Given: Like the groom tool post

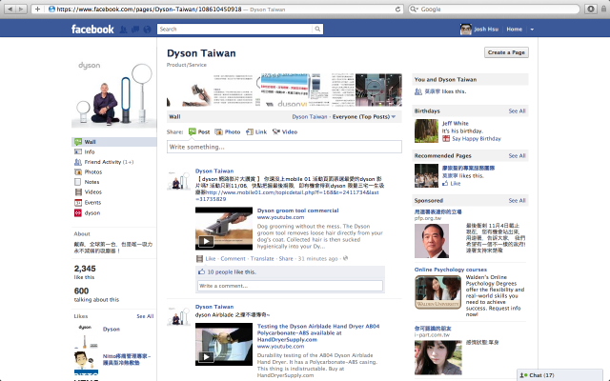Looking at the screenshot, I should [210, 258].
